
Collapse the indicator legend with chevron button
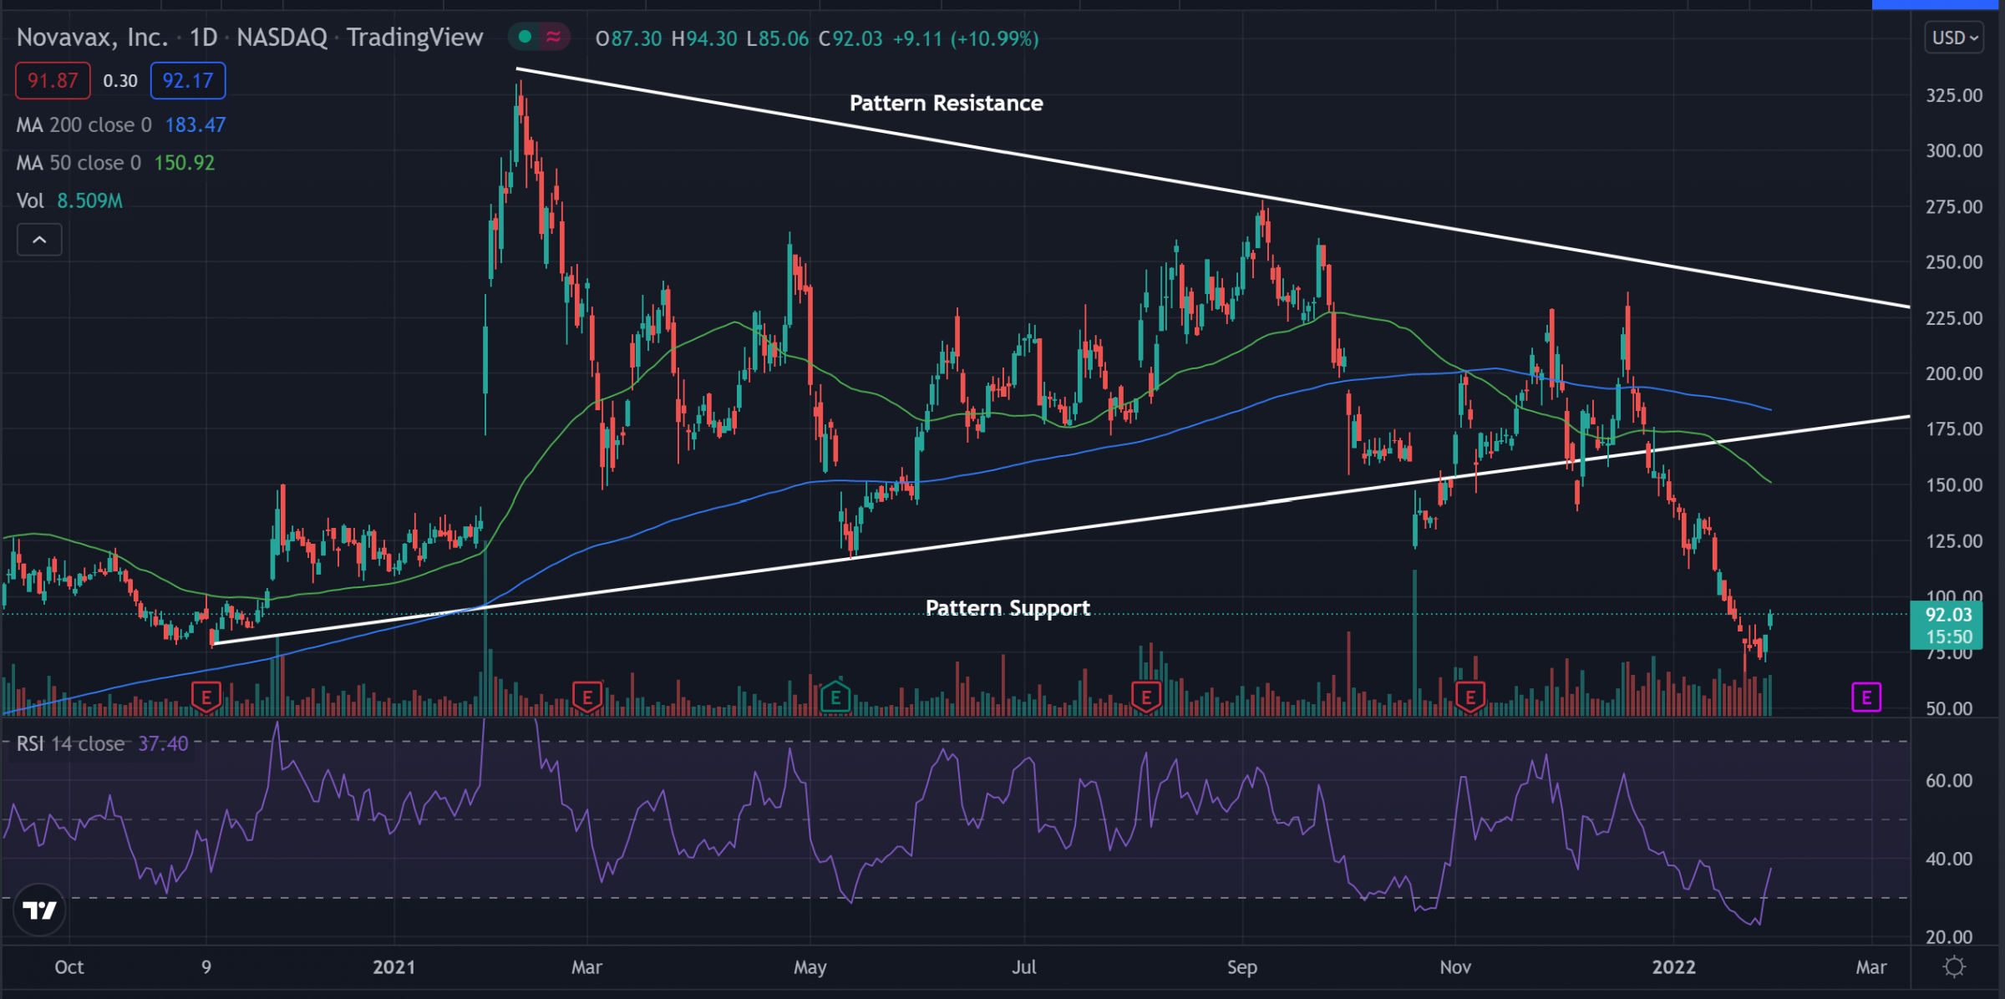coord(39,240)
